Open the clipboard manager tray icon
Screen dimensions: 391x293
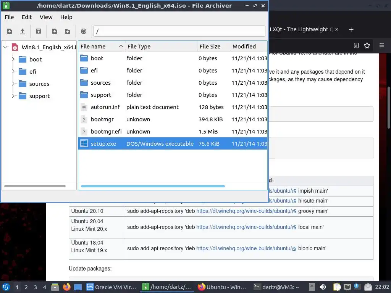[337, 287]
